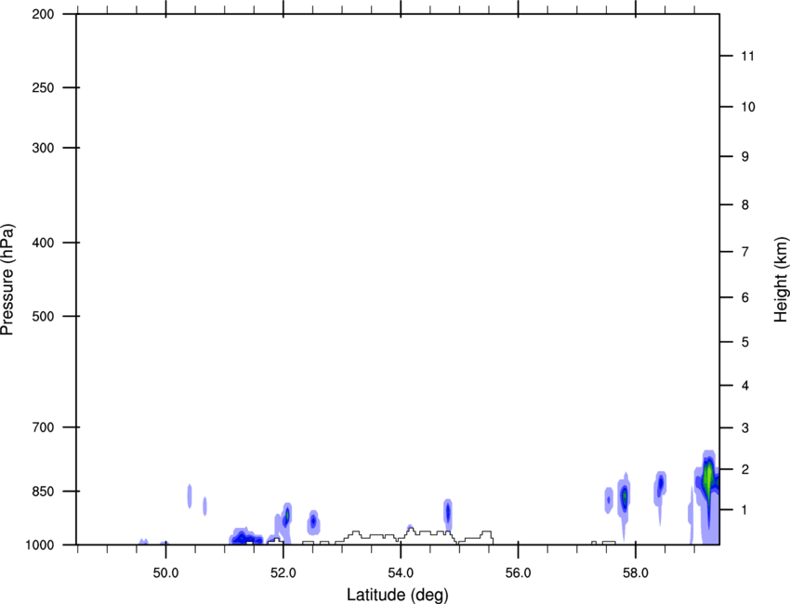This screenshot has width=790, height=604.
Task: Click the 6 km height label
Action: click(745, 297)
